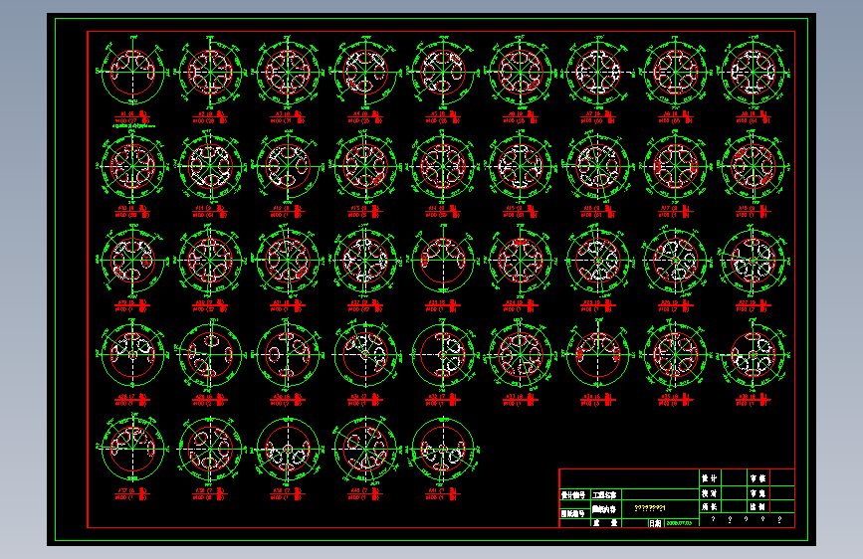Select the 校对 cell in the title block

click(709, 493)
